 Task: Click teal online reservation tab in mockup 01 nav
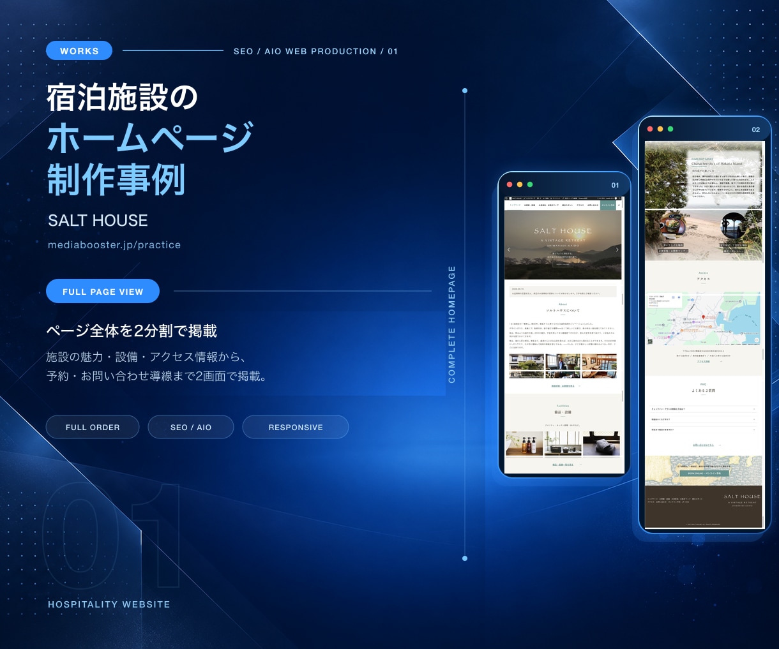(x=608, y=205)
